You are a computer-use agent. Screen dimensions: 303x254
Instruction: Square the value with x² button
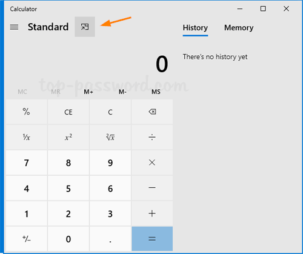coord(68,137)
